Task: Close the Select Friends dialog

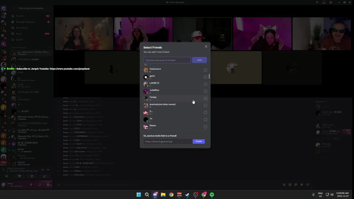Action: pyautogui.click(x=206, y=46)
